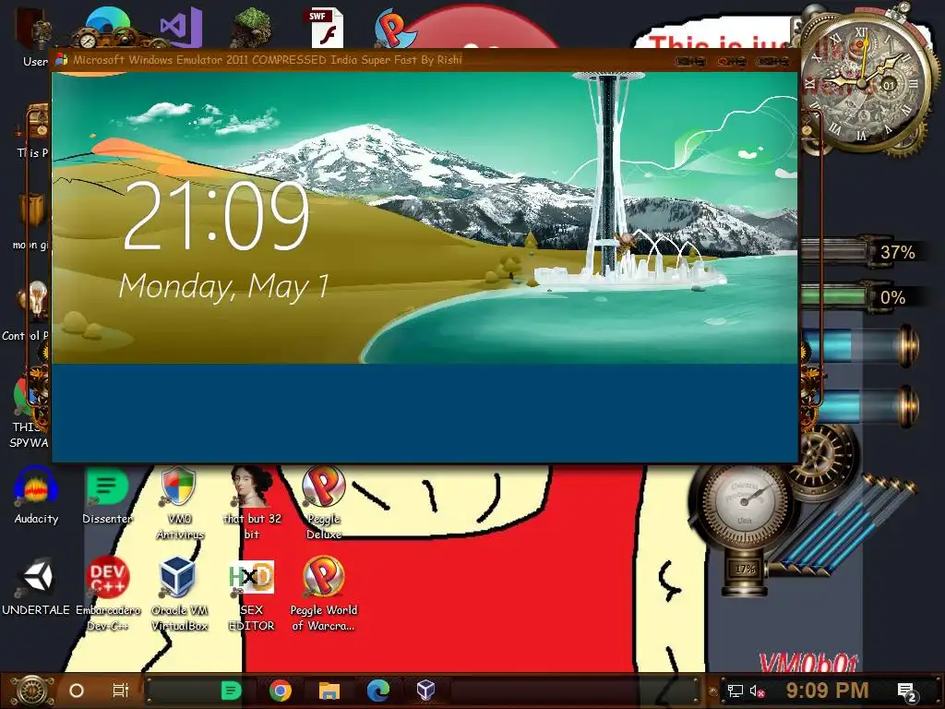Click the network tray icon

click(x=735, y=691)
